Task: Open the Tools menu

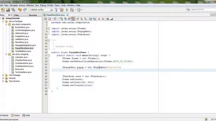Action: tap(63, 5)
